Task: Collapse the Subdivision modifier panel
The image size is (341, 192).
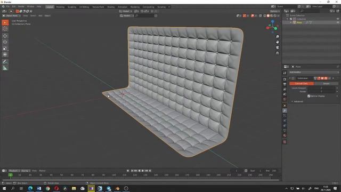Action: 290,78
